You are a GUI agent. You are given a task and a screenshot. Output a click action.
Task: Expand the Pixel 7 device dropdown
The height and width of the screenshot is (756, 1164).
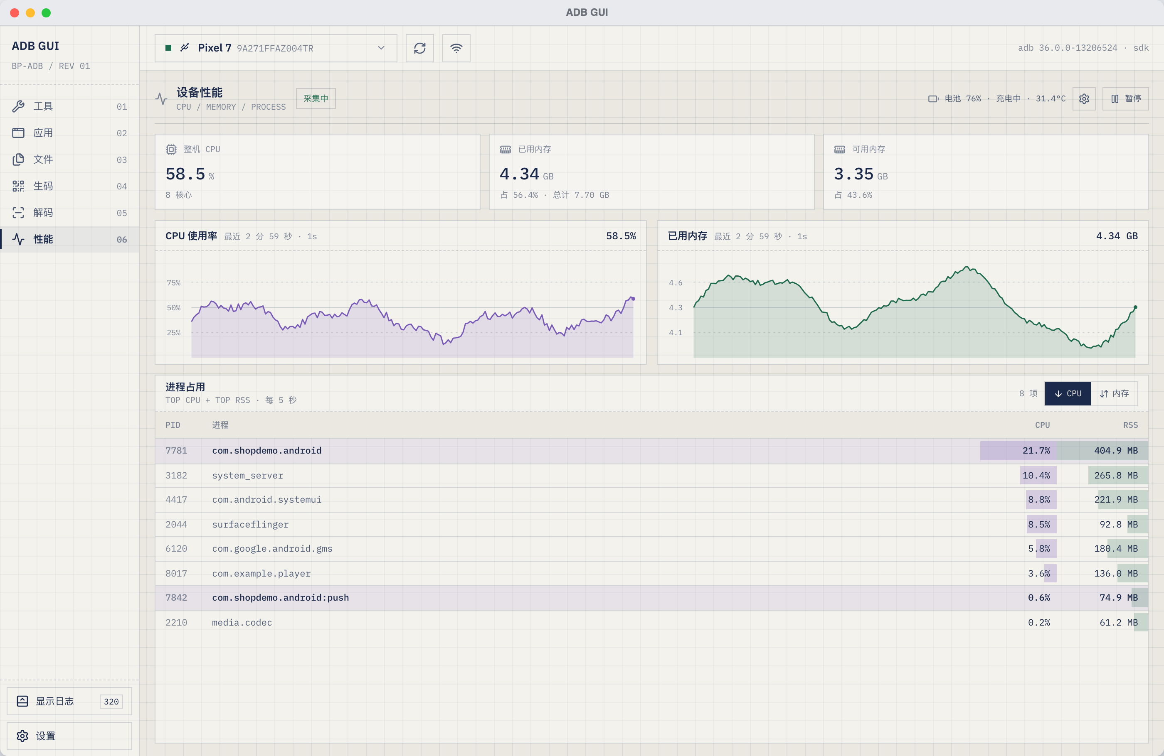click(x=276, y=48)
